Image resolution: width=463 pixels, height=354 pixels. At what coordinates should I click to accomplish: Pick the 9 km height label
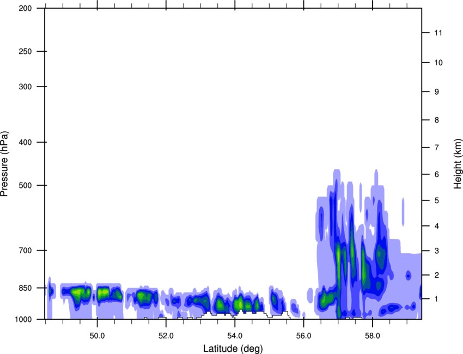[436, 92]
